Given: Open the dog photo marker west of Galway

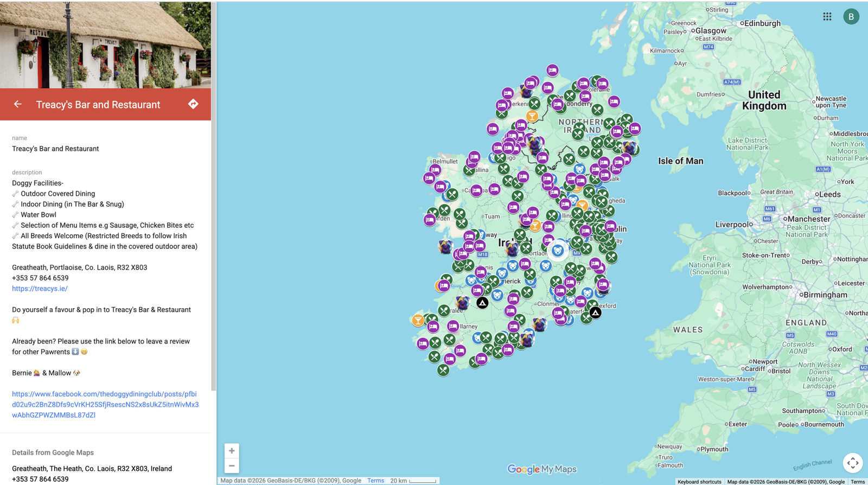Looking at the screenshot, I should point(445,247).
